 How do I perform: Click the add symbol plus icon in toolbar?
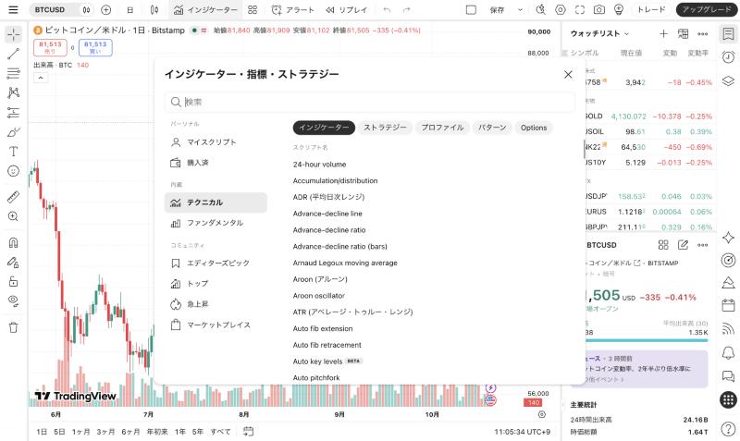(x=106, y=9)
